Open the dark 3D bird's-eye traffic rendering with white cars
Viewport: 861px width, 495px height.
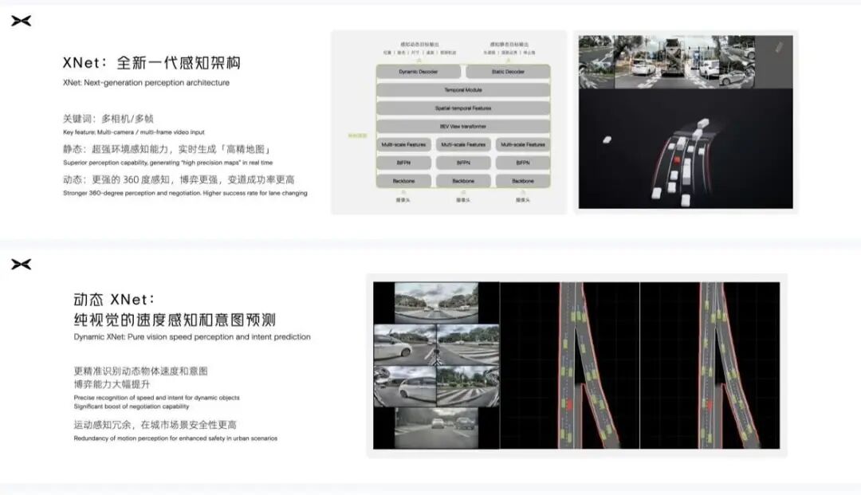tap(686, 149)
